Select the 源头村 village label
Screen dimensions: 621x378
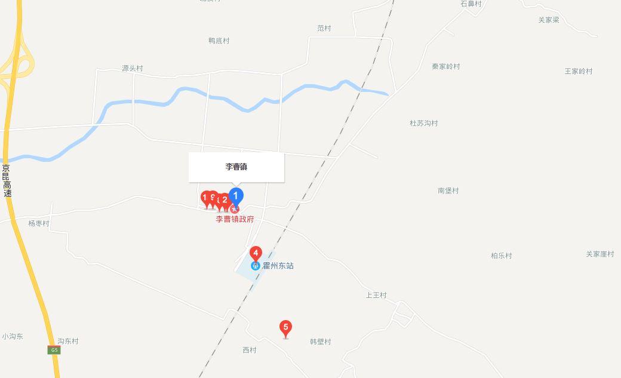pyautogui.click(x=133, y=68)
